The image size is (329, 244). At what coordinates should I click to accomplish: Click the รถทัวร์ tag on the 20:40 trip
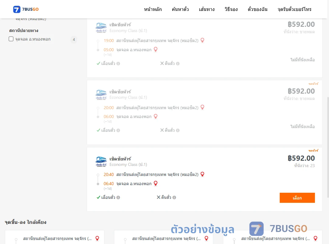click(x=313, y=150)
